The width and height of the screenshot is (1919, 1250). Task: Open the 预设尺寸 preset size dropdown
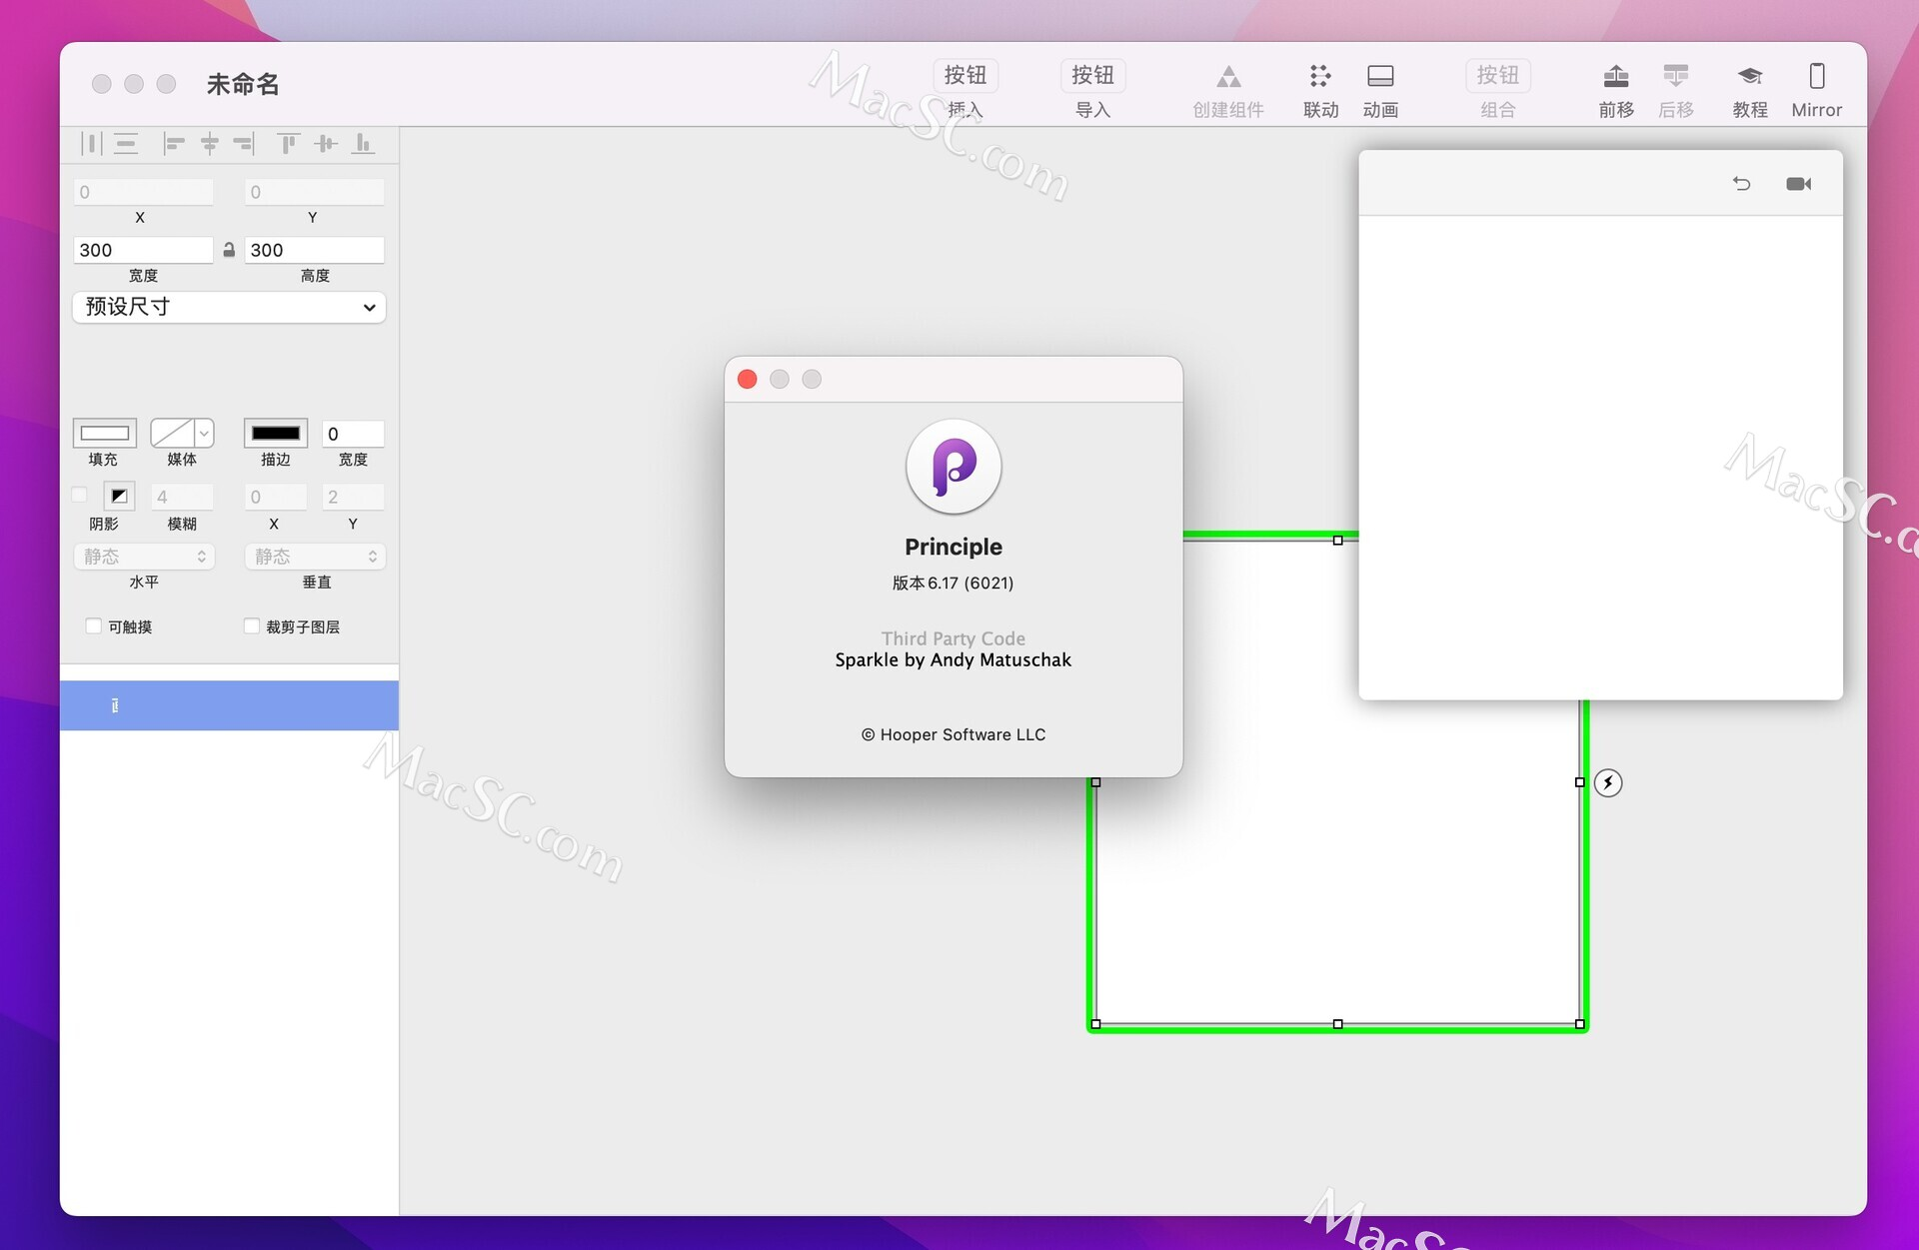[228, 307]
